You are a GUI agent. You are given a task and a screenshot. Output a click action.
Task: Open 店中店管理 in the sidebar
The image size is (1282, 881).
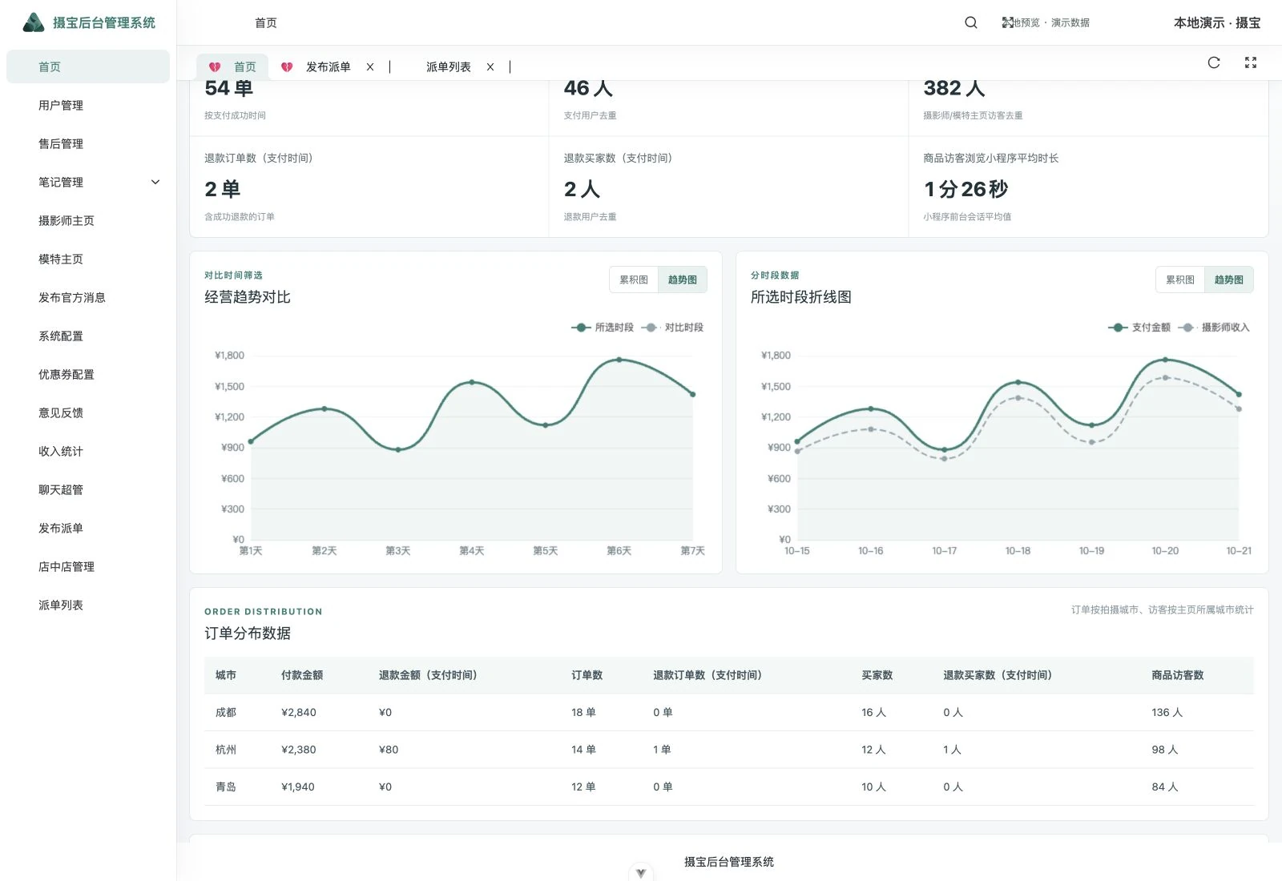(x=88, y=566)
